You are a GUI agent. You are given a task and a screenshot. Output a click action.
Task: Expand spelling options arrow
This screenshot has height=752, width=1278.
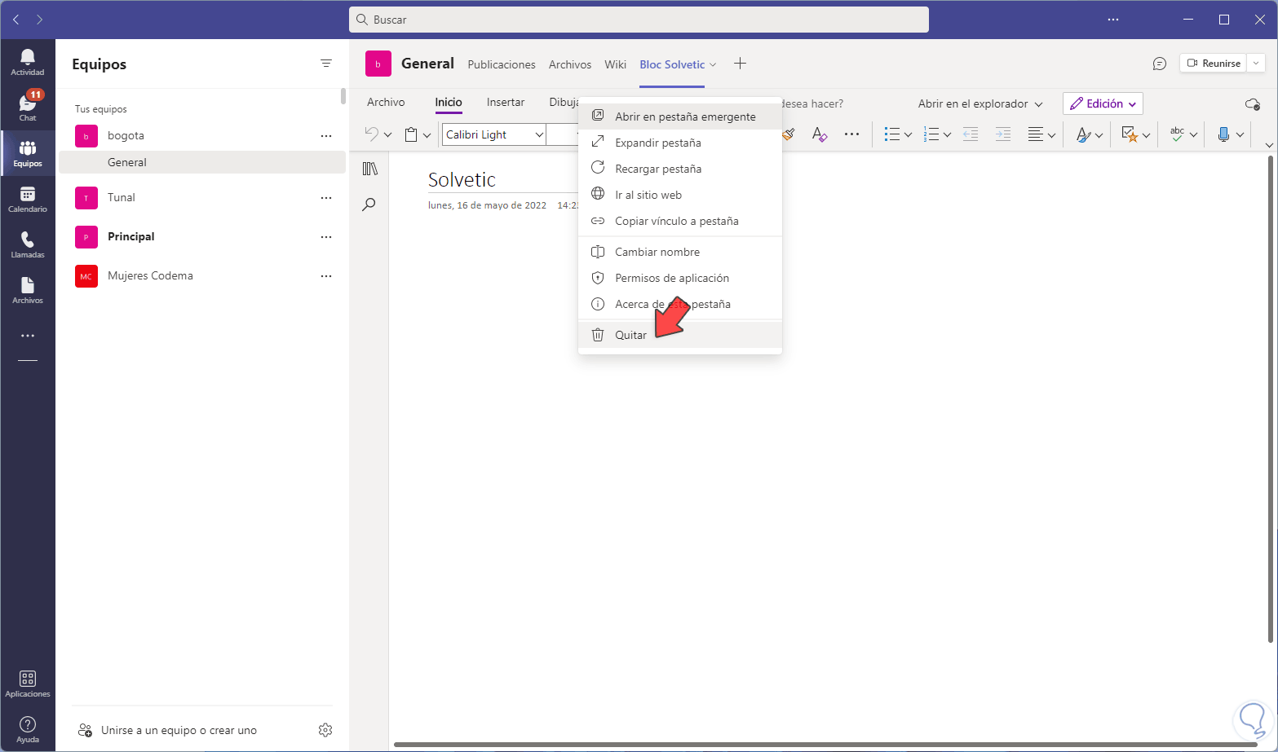tap(1193, 135)
